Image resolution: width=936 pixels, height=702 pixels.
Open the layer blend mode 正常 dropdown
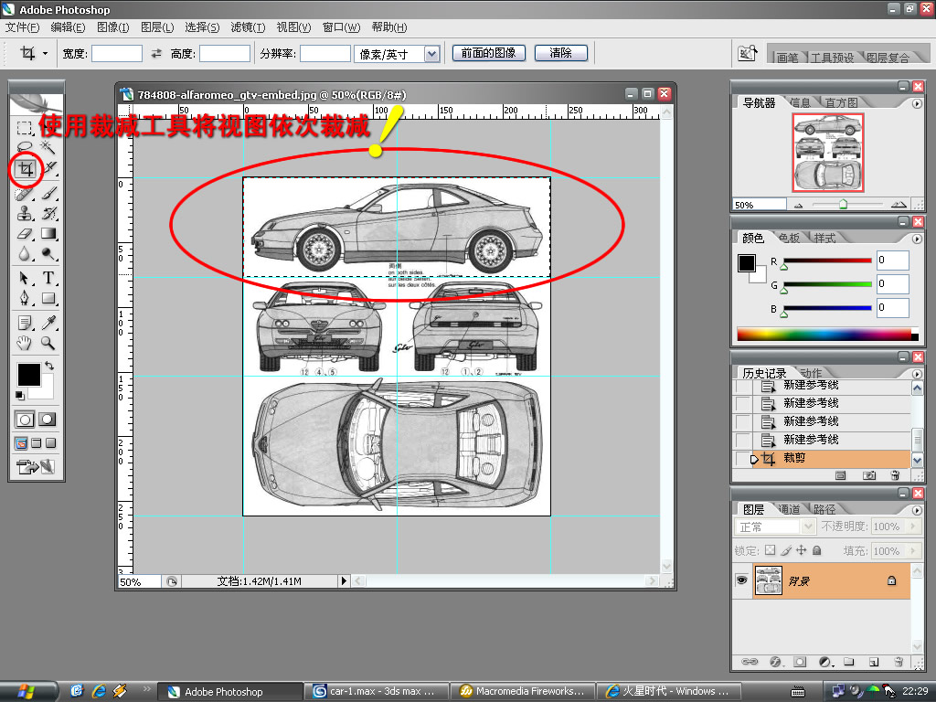775,526
